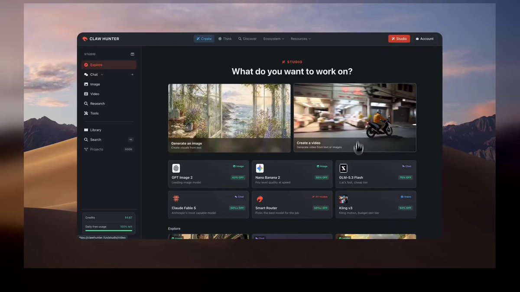Image resolution: width=520 pixels, height=292 pixels.
Task: Click the cloud icon on the Account button
Action: 417,39
